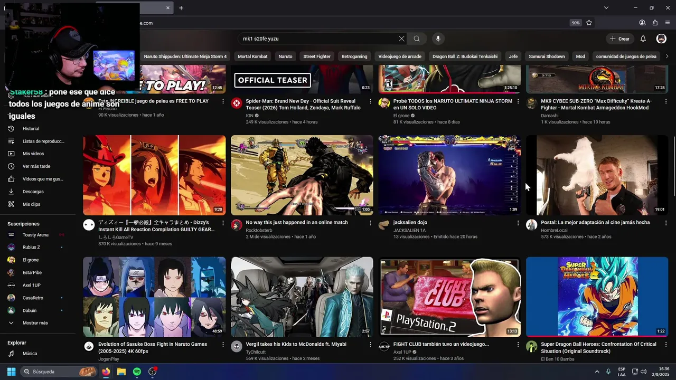Open Rocktobsterb channel avatar
Image resolution: width=676 pixels, height=380 pixels.
(237, 225)
